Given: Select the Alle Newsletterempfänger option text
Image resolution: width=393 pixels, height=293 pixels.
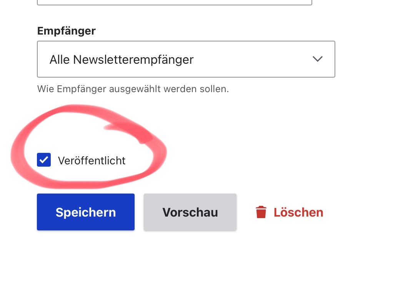Looking at the screenshot, I should [x=122, y=60].
